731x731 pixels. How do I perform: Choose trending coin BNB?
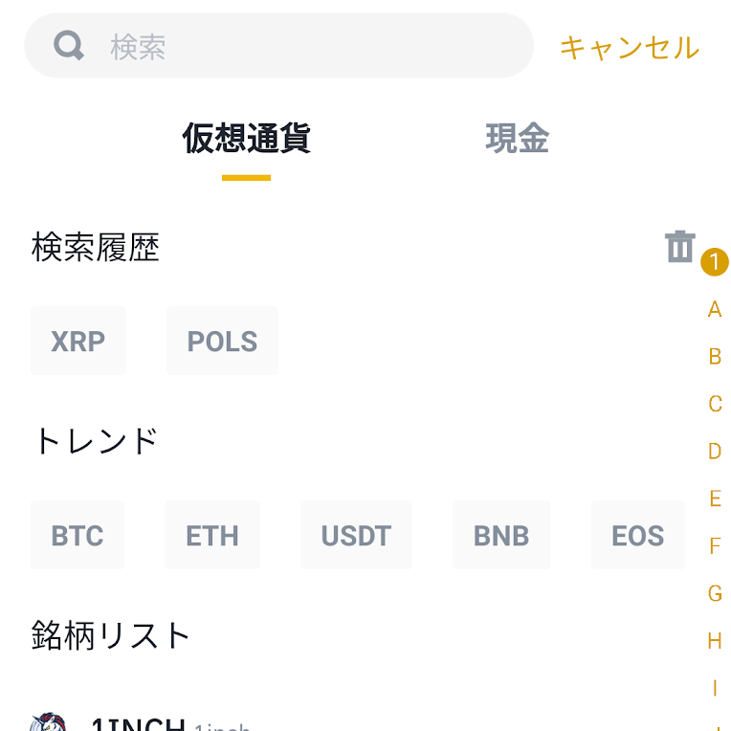[501, 535]
